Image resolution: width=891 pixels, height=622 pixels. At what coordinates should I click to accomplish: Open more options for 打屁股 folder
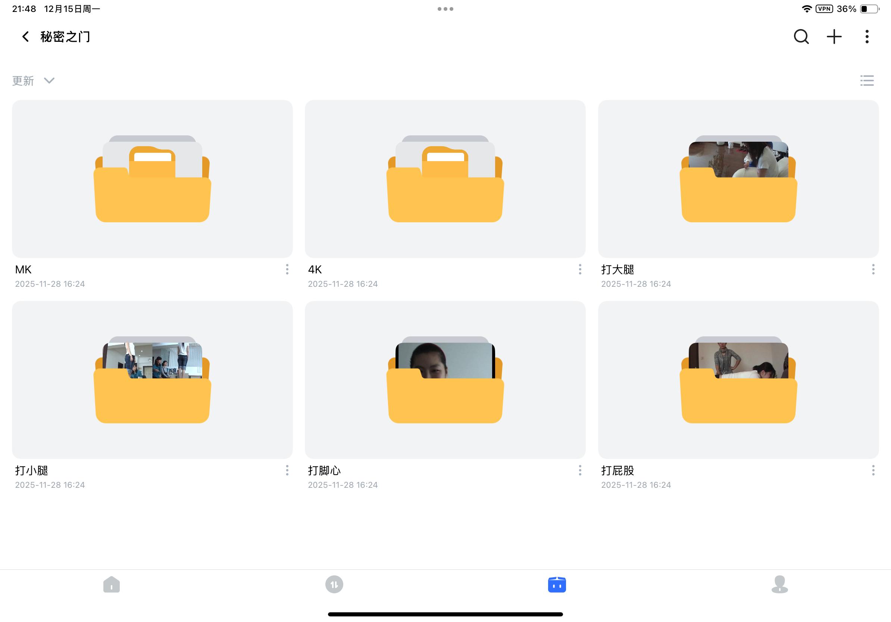tap(873, 470)
